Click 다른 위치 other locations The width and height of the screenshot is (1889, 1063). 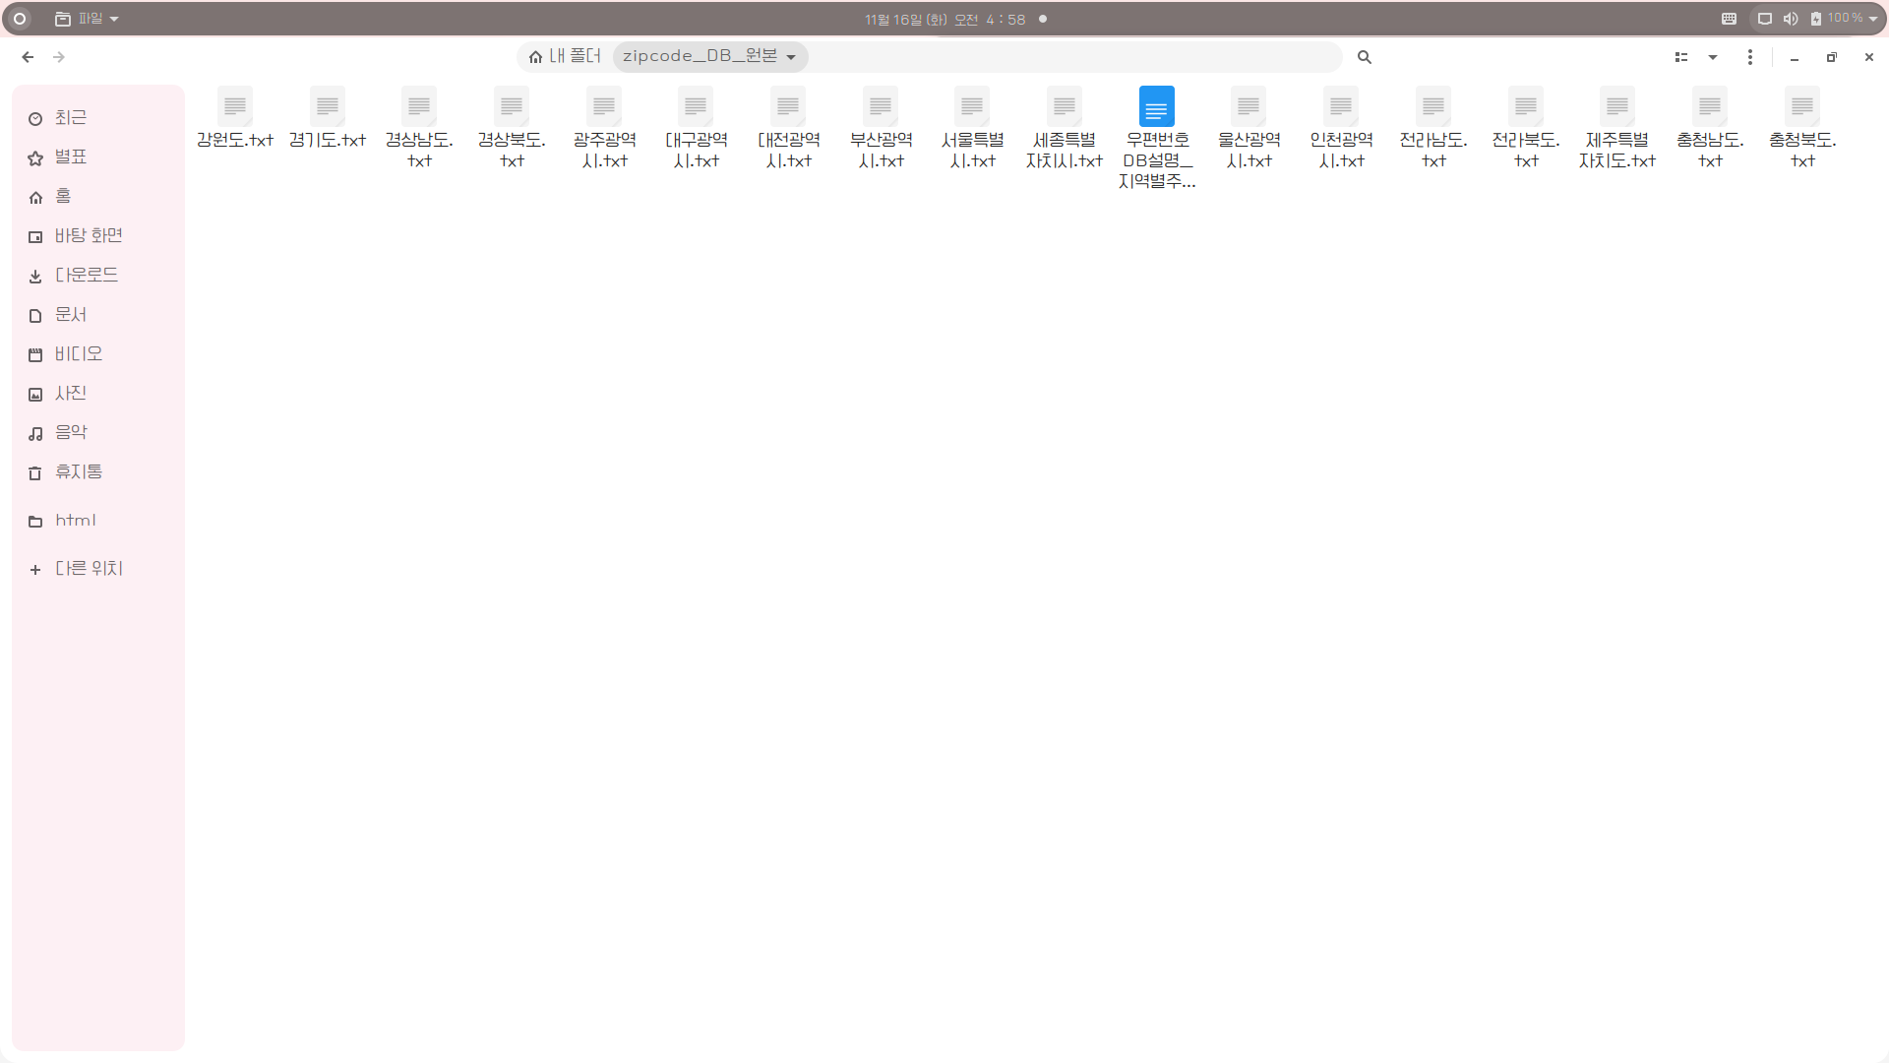coord(88,569)
